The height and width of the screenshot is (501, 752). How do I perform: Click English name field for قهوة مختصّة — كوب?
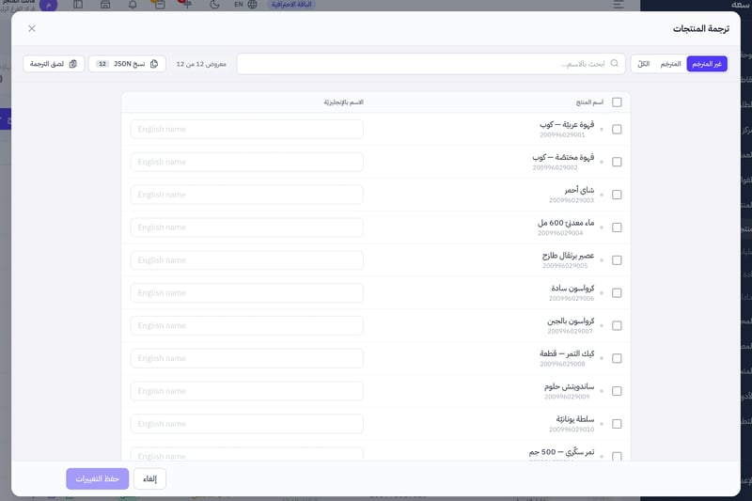247,162
